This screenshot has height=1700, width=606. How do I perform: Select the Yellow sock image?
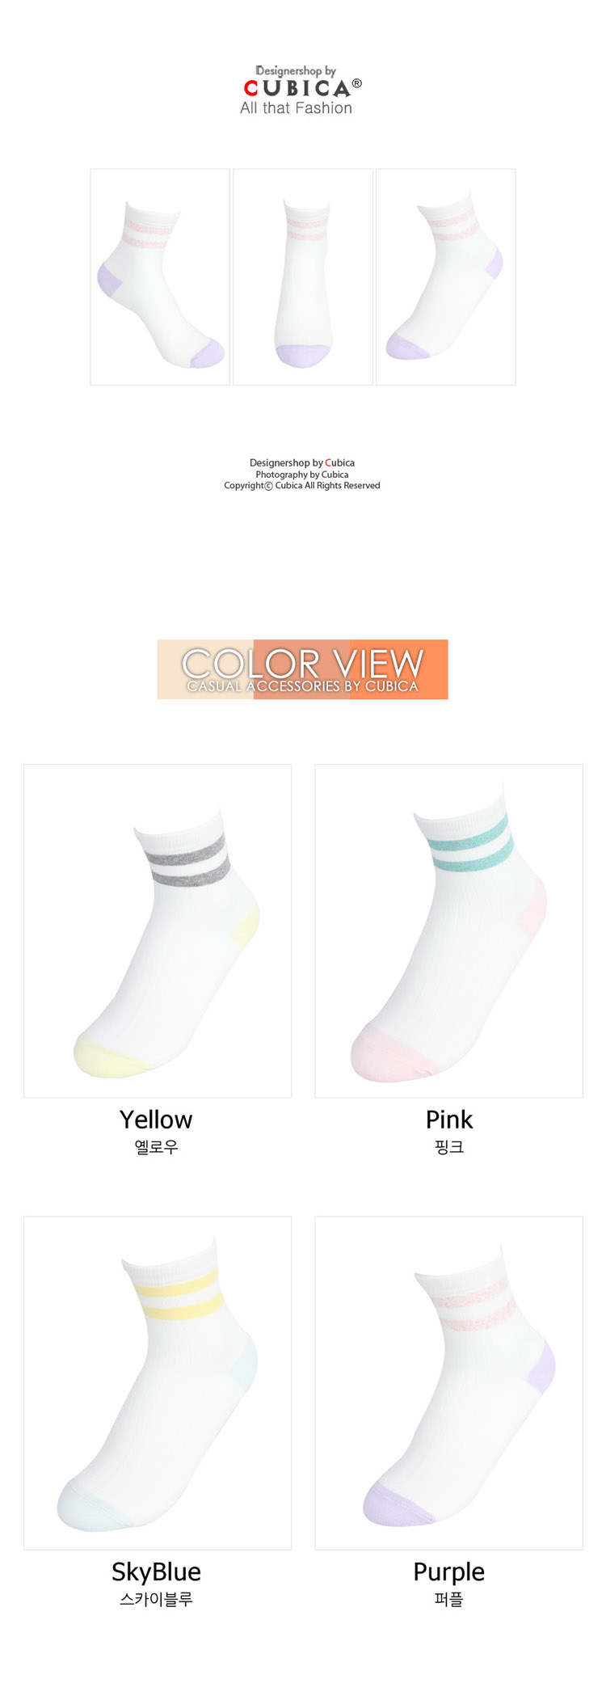click(x=158, y=930)
